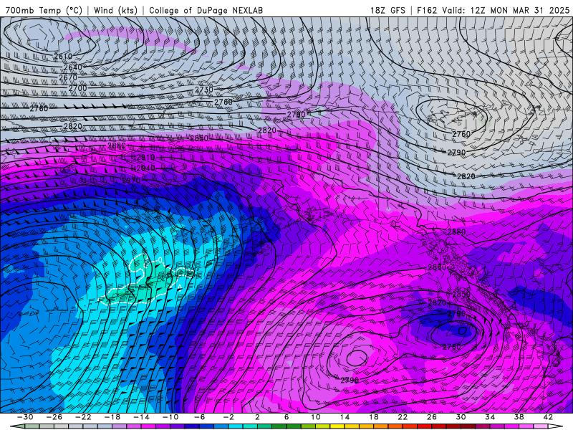
Task: Click the "10" color bar tick label
Action: (x=315, y=417)
